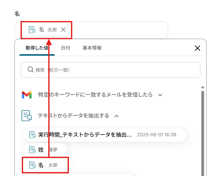Click the Gmail icon beside the trigger step
This screenshot has width=221, height=176.
point(27,95)
